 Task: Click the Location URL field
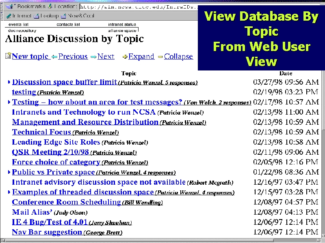pos(139,7)
